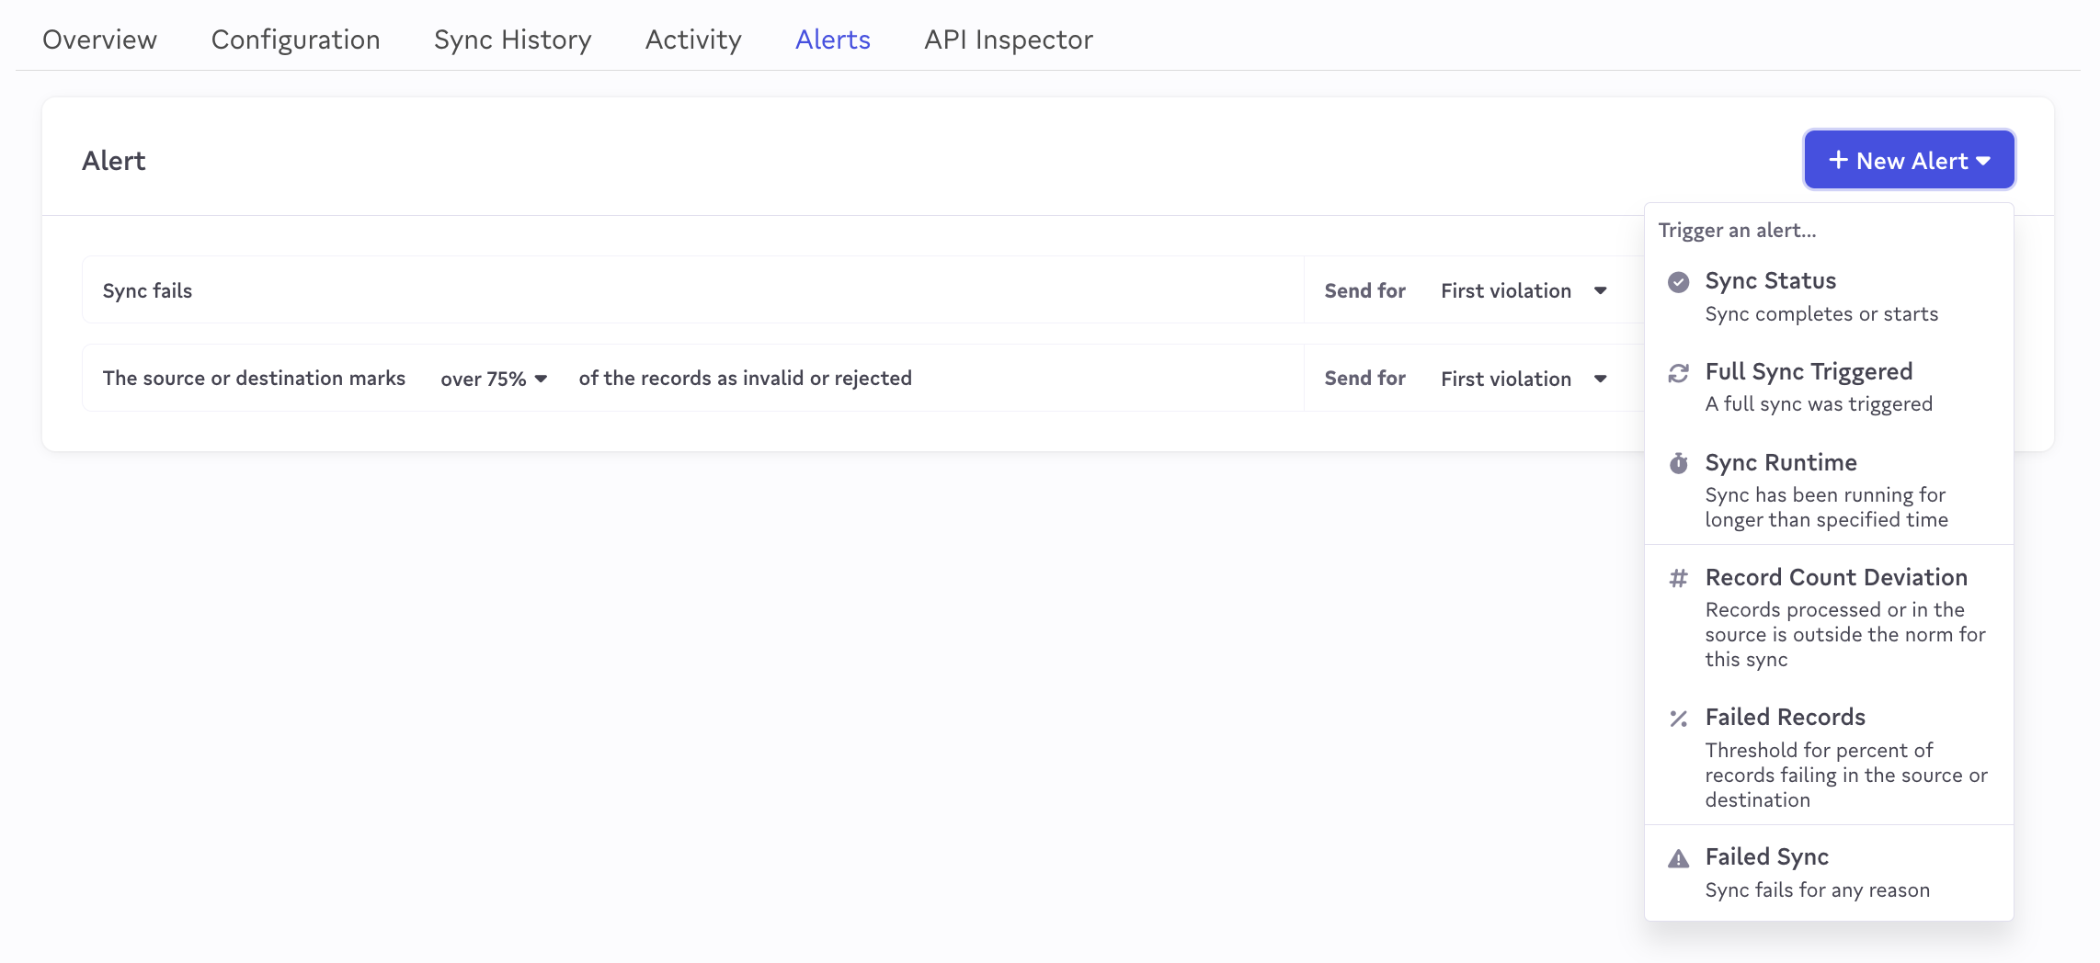The height and width of the screenshot is (963, 2100).
Task: Click the plus icon on New Alert
Action: (x=1838, y=160)
